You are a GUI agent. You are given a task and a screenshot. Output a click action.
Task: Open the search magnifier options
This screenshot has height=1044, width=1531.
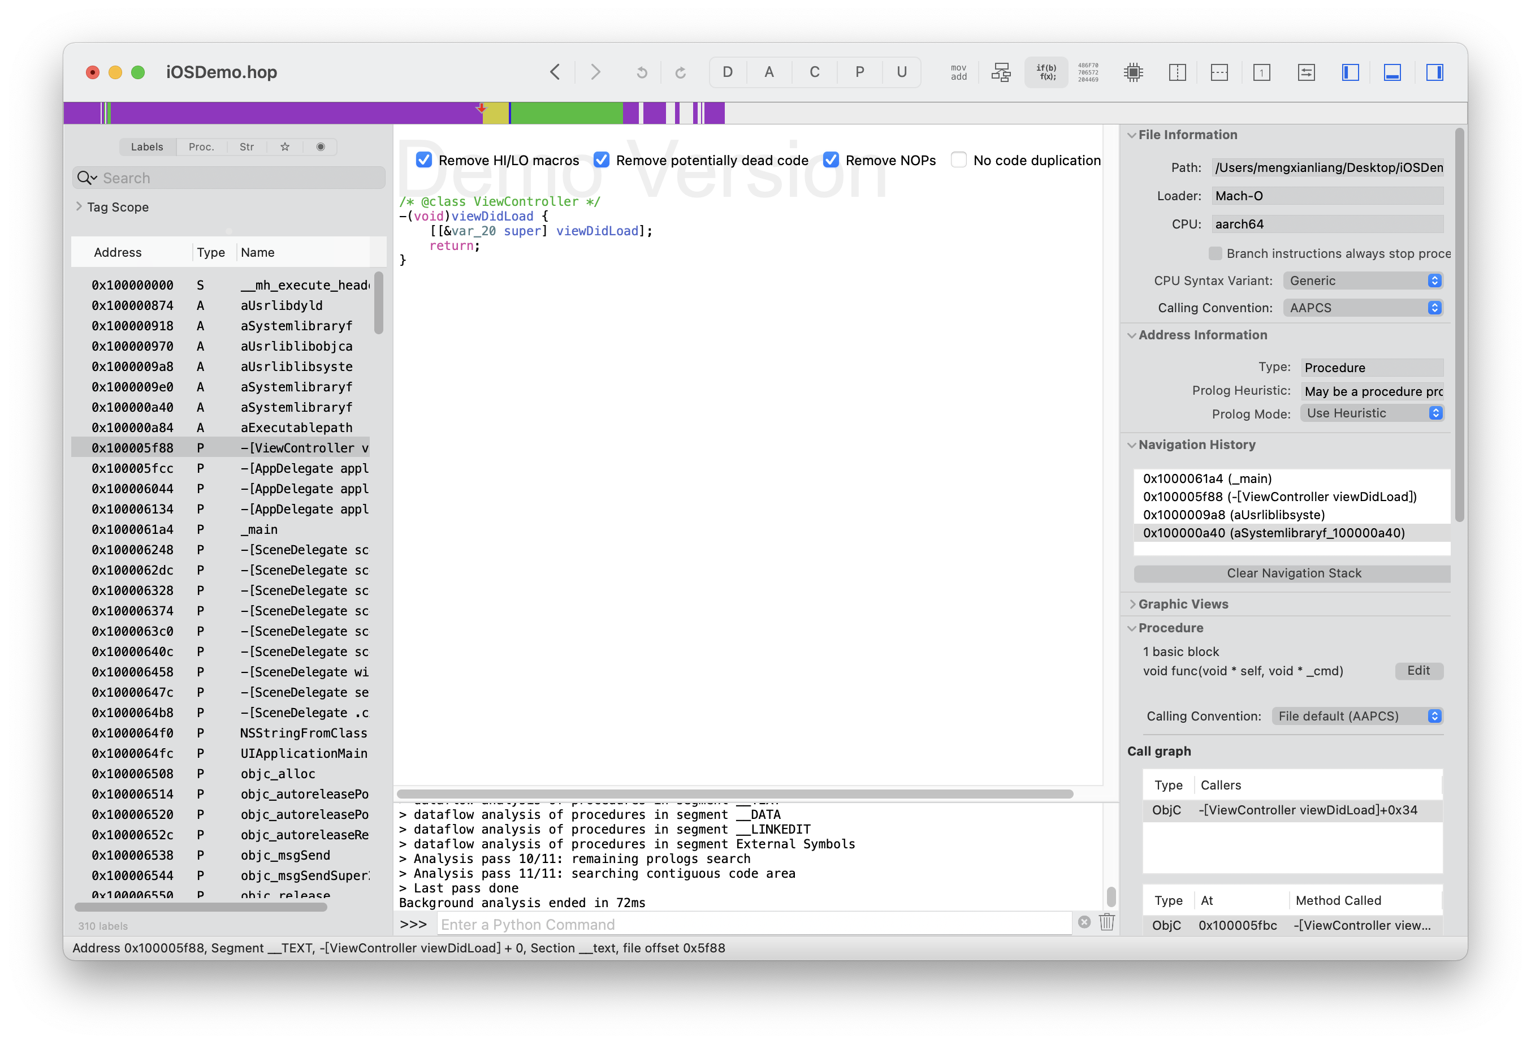87,178
